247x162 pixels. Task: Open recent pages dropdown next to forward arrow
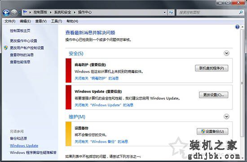click(x=20, y=12)
